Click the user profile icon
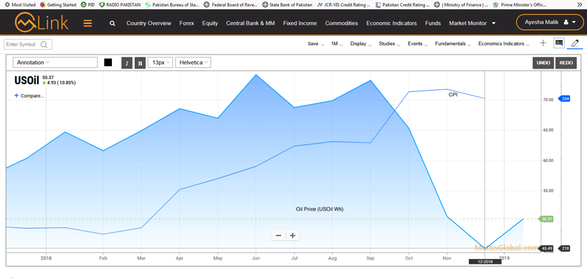 (566, 22)
